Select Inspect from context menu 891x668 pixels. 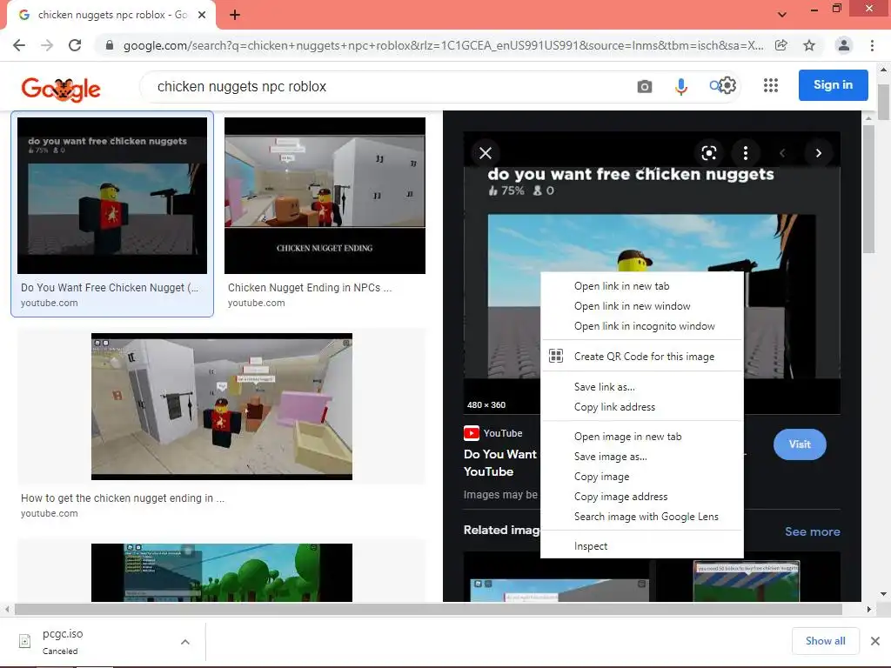click(x=642, y=546)
